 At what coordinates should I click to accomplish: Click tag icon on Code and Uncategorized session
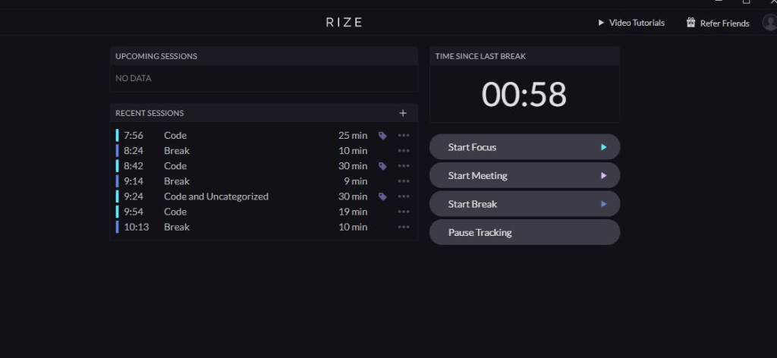[382, 196]
